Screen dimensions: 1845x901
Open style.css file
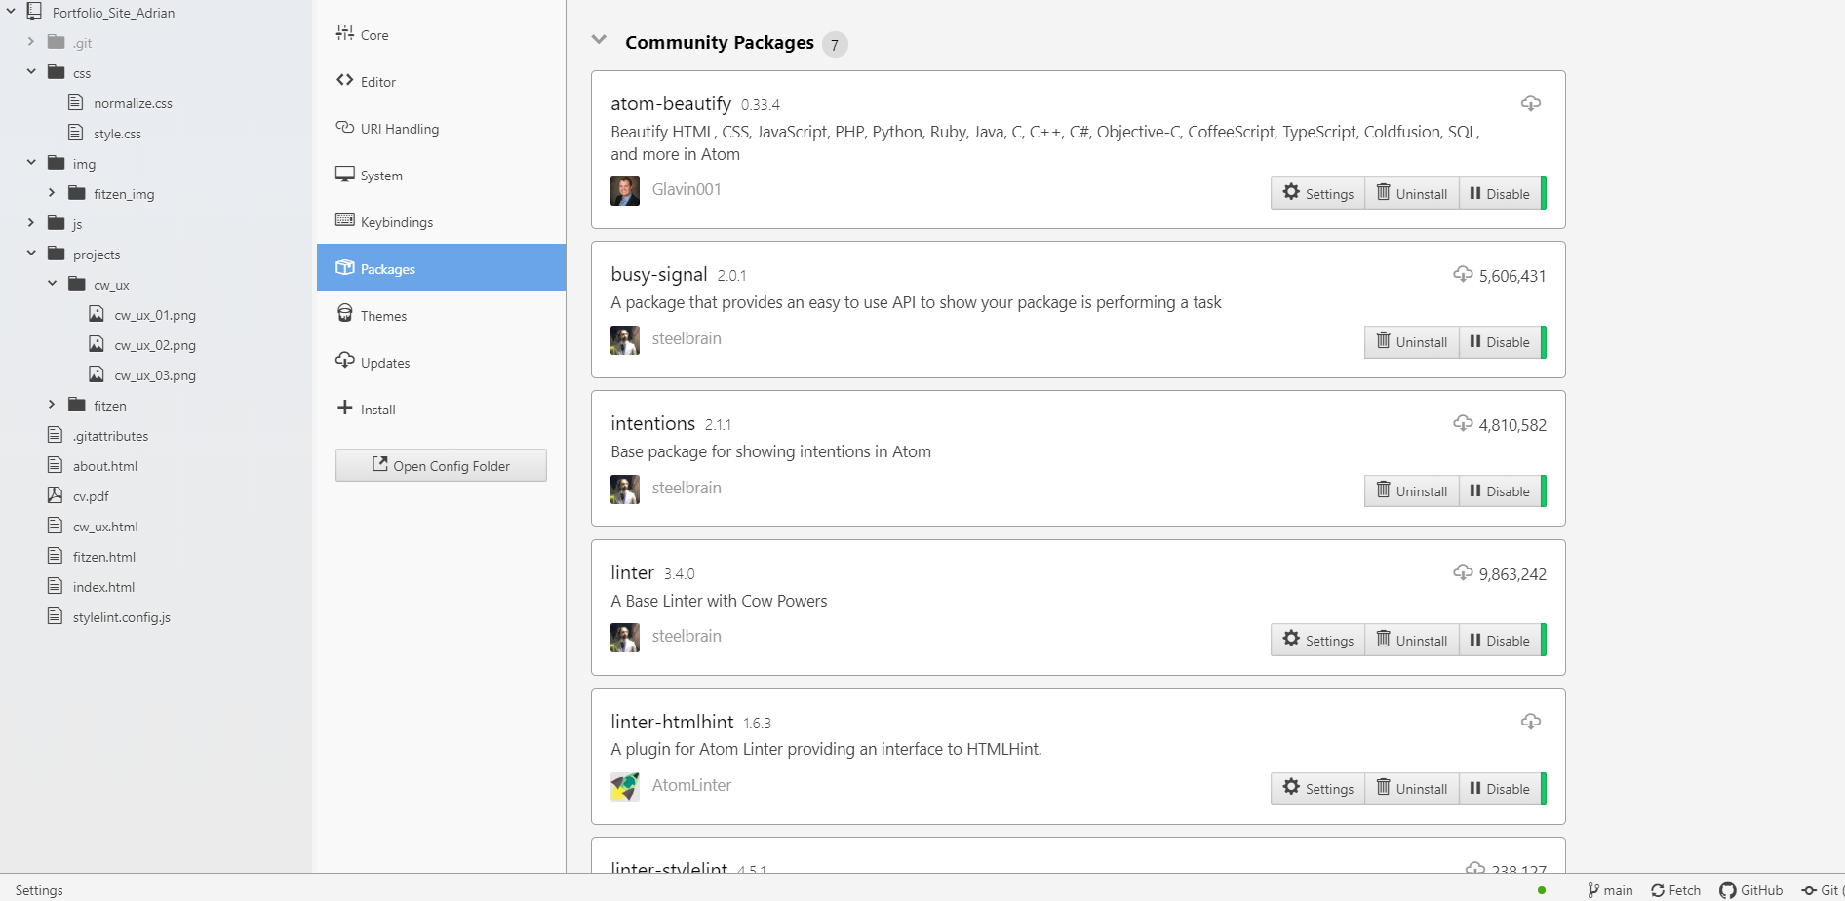117,134
